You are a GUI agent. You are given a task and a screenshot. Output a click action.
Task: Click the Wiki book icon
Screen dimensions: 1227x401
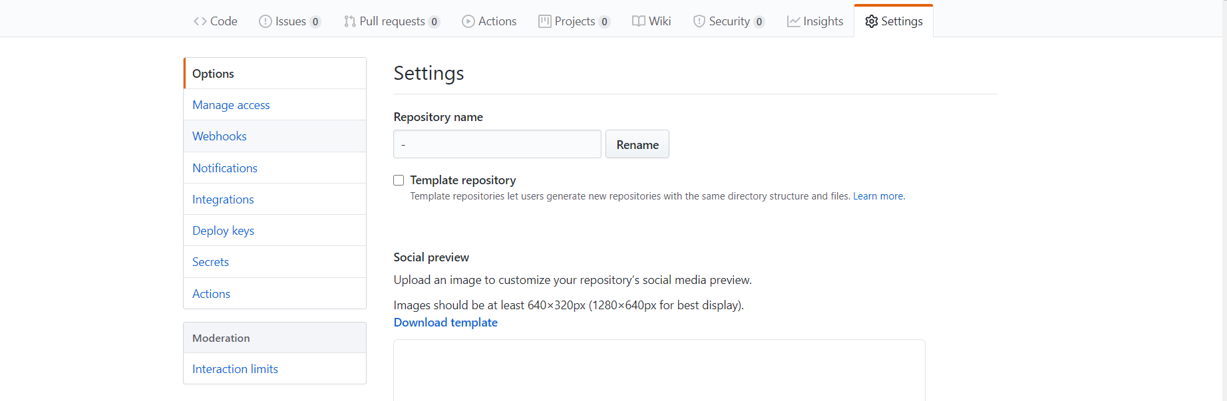pos(639,21)
